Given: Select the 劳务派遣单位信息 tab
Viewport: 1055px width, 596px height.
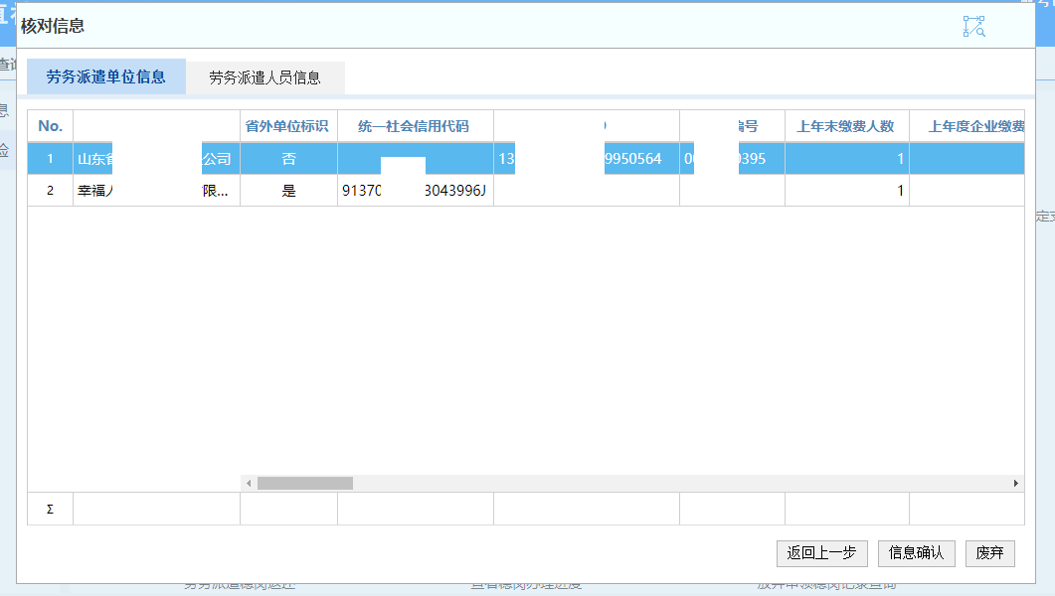Looking at the screenshot, I should [x=105, y=76].
